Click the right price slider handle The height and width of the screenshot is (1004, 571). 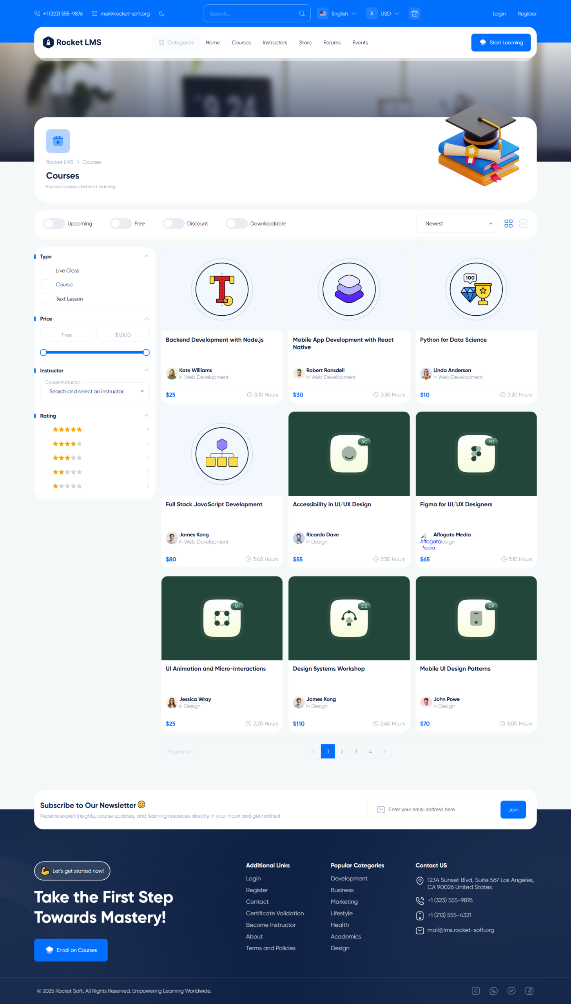pos(146,352)
